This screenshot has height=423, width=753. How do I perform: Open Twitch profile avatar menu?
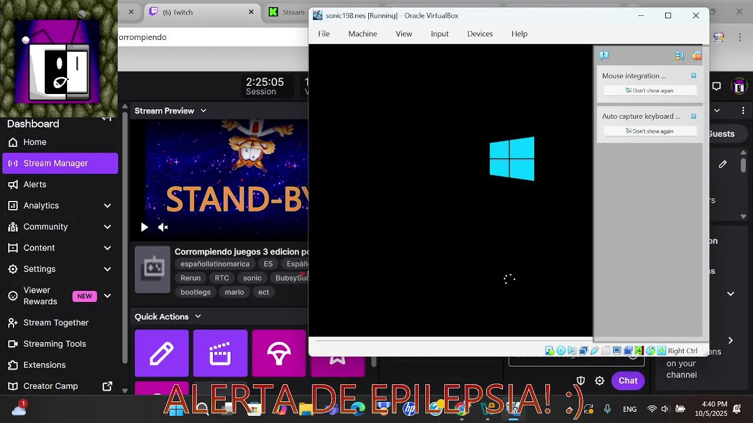tap(739, 86)
